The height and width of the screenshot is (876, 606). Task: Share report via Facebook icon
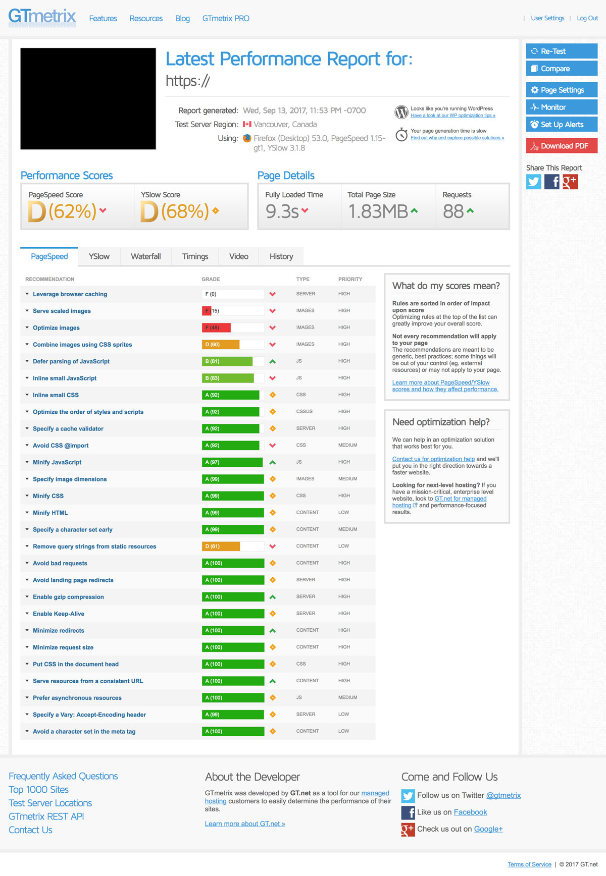point(552,182)
